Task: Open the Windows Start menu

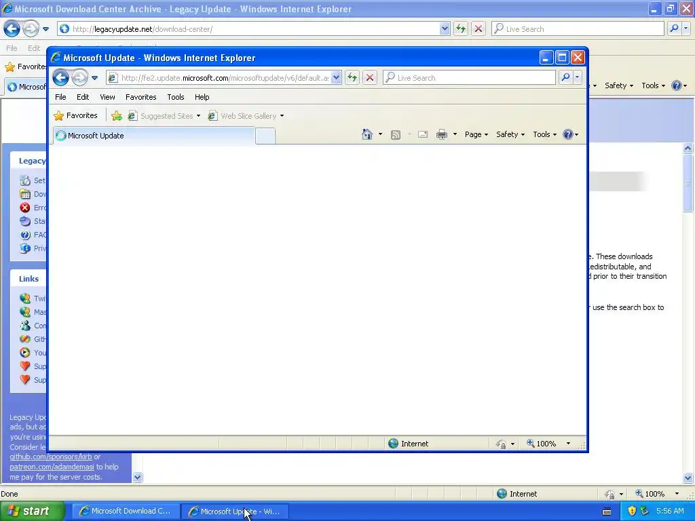Action: (x=31, y=512)
